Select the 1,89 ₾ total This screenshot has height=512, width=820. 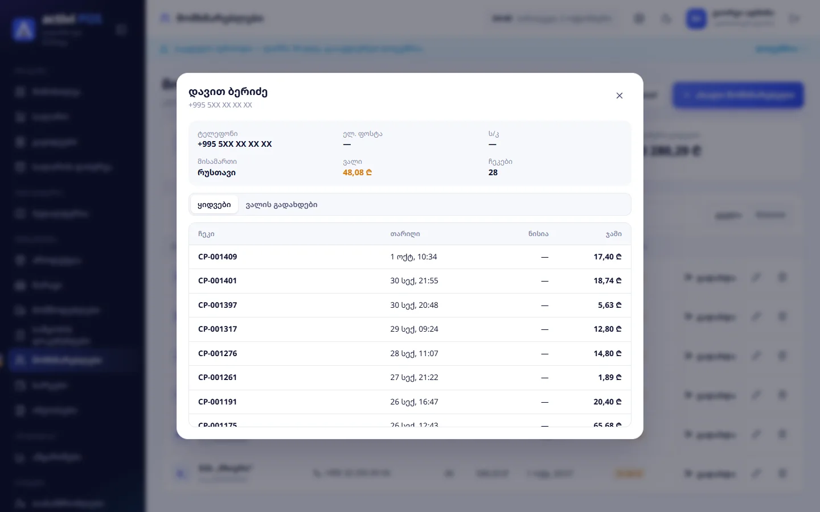pyautogui.click(x=610, y=377)
